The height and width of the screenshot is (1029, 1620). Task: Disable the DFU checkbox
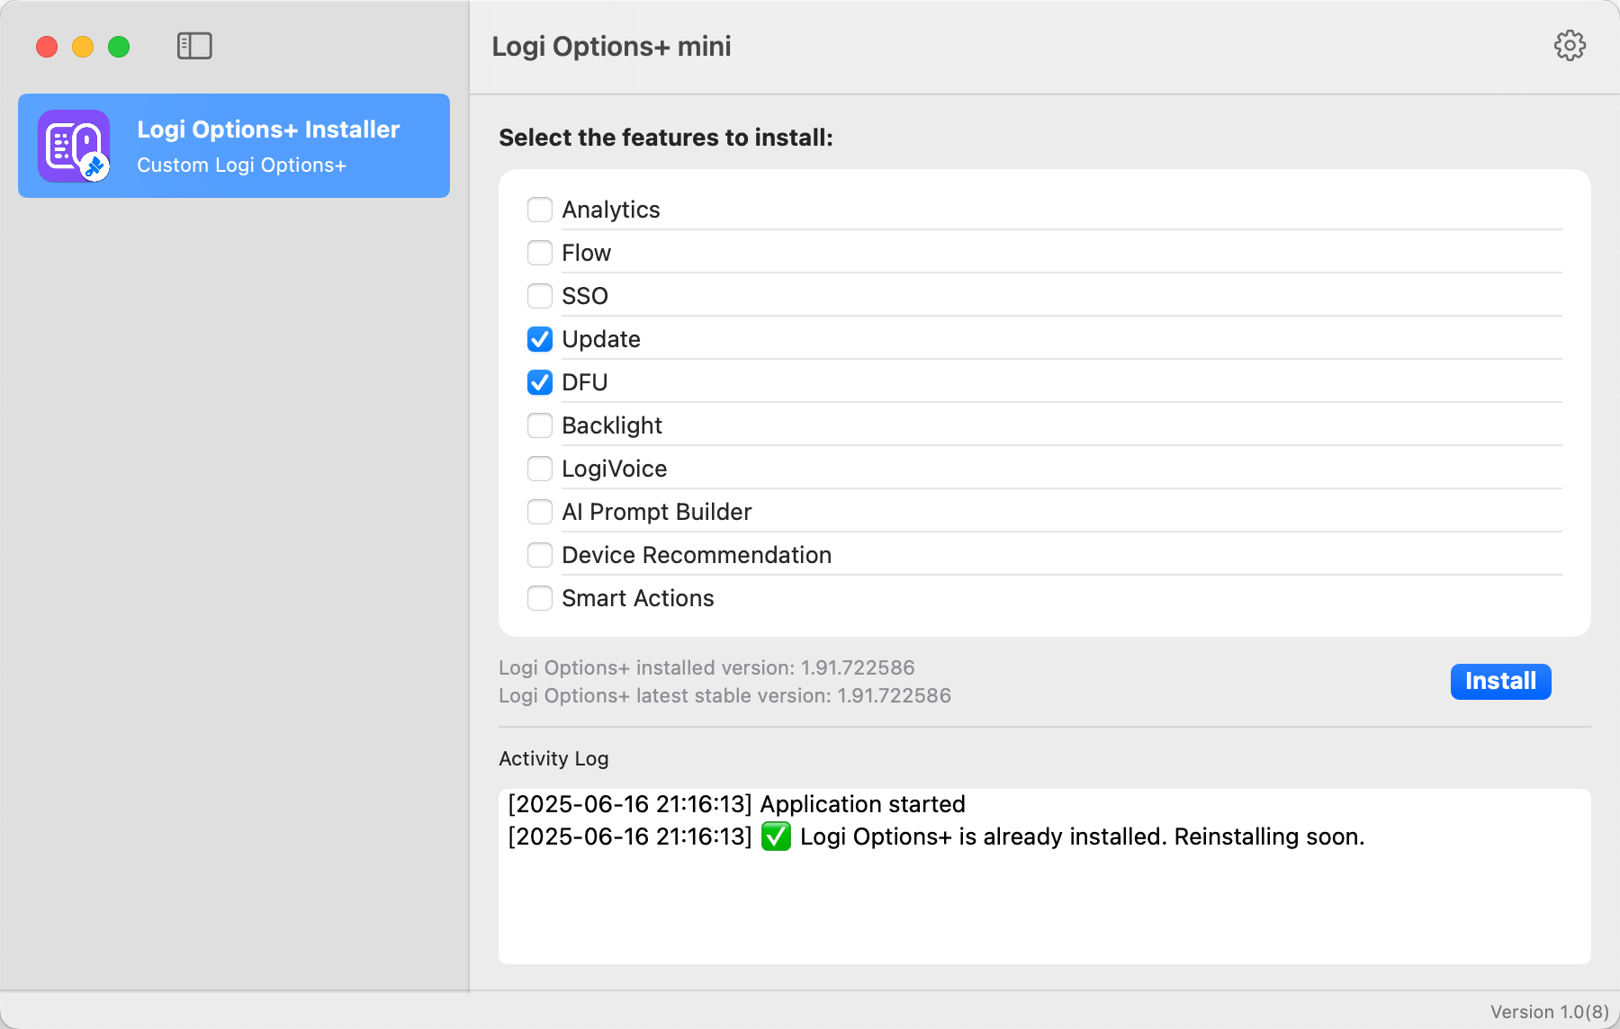[540, 382]
